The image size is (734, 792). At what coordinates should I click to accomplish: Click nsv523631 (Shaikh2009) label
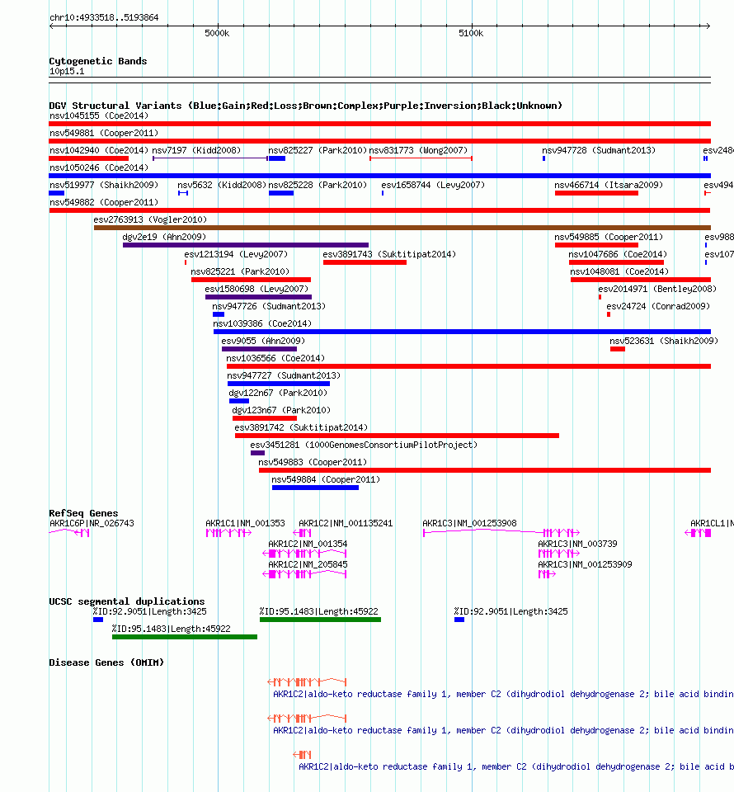click(664, 342)
